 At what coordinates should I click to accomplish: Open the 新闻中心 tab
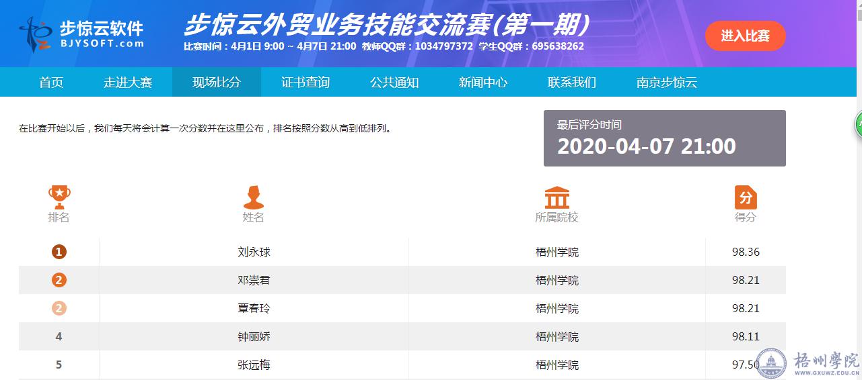point(483,83)
